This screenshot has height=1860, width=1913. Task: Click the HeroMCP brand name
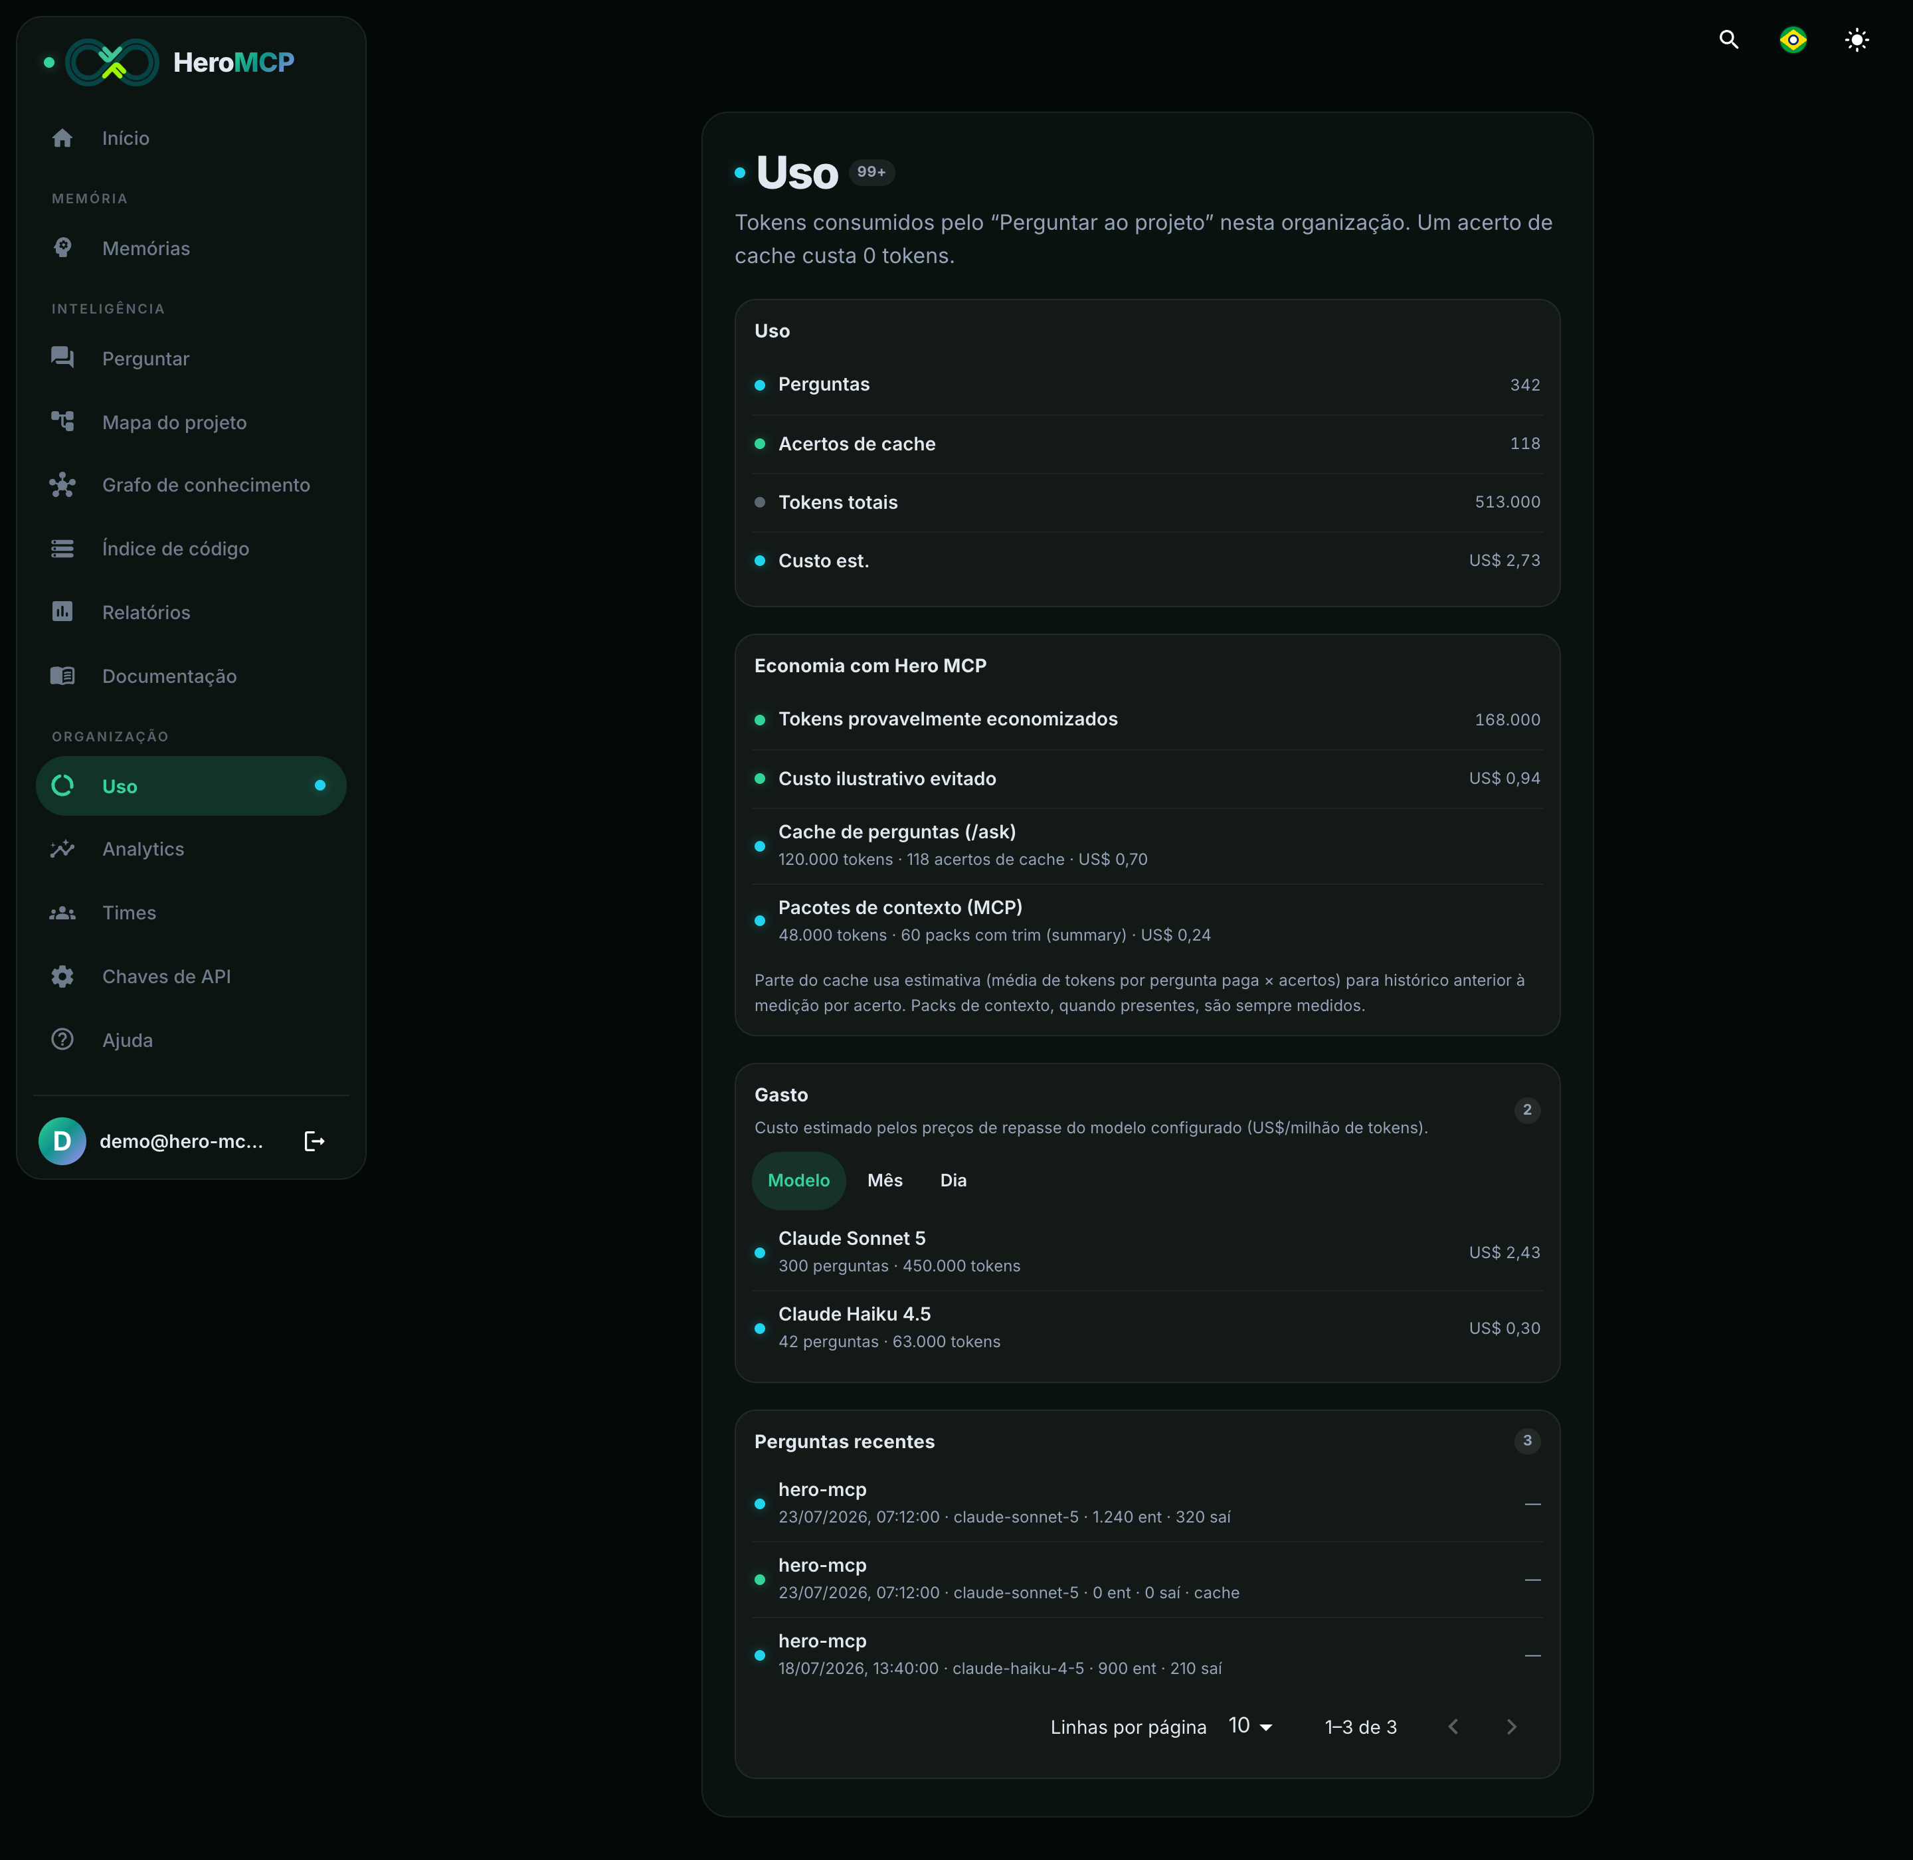[x=234, y=62]
